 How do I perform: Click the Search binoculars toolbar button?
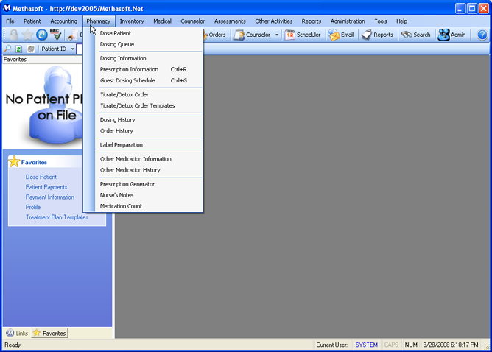pyautogui.click(x=415, y=35)
